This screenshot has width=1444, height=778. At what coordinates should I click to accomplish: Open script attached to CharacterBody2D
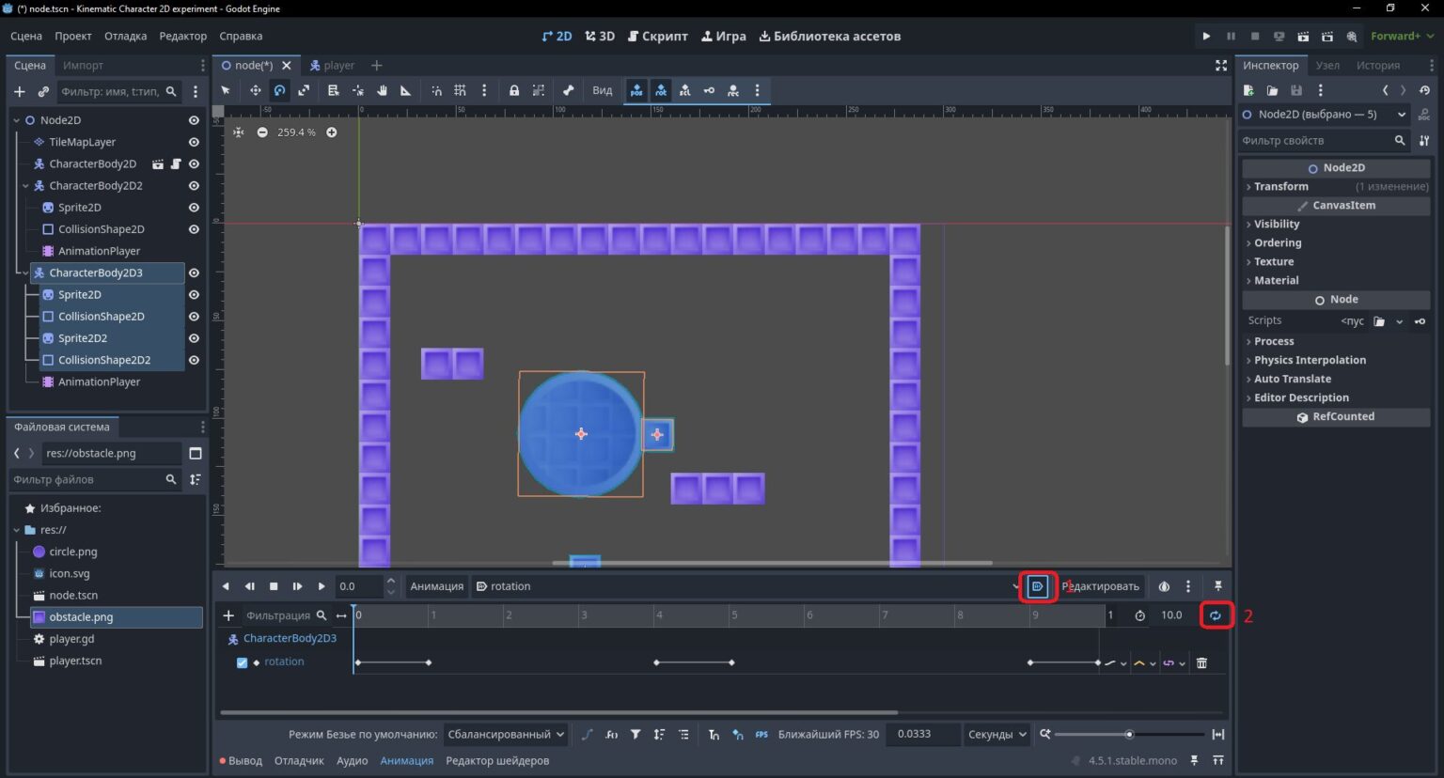(175, 163)
